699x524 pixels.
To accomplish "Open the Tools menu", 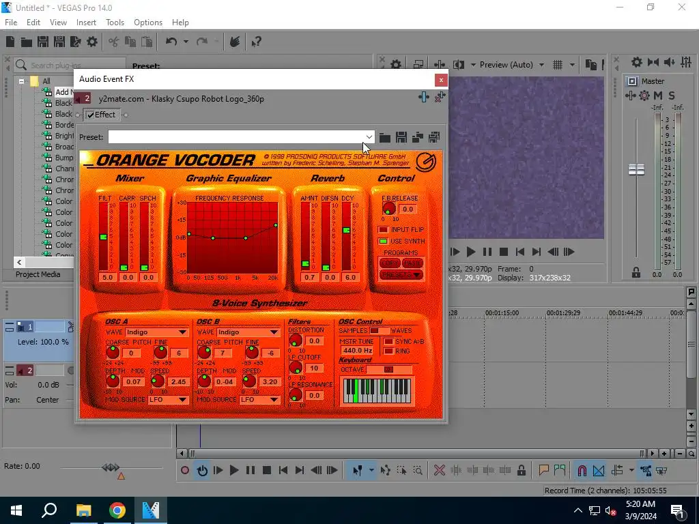I will coord(115,23).
